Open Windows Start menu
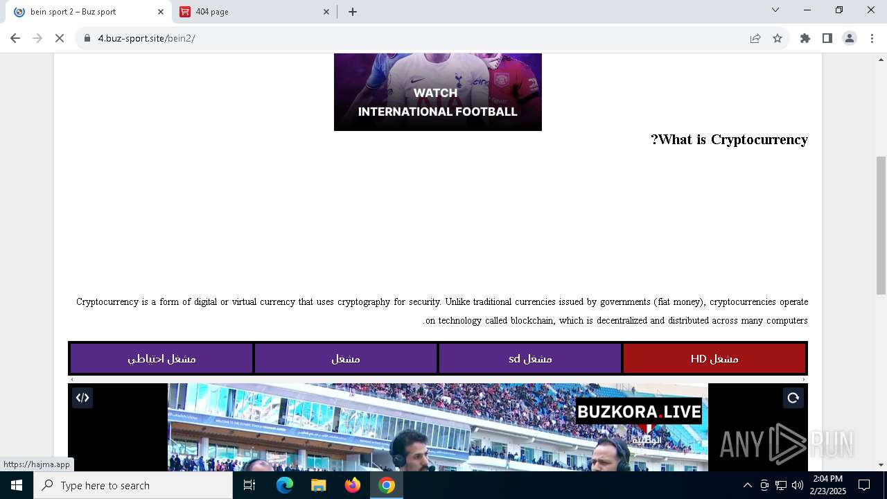 pos(17,485)
